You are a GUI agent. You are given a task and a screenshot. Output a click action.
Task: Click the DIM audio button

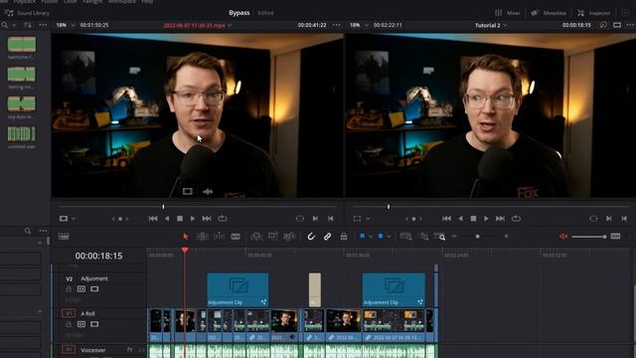pyautogui.click(x=615, y=237)
